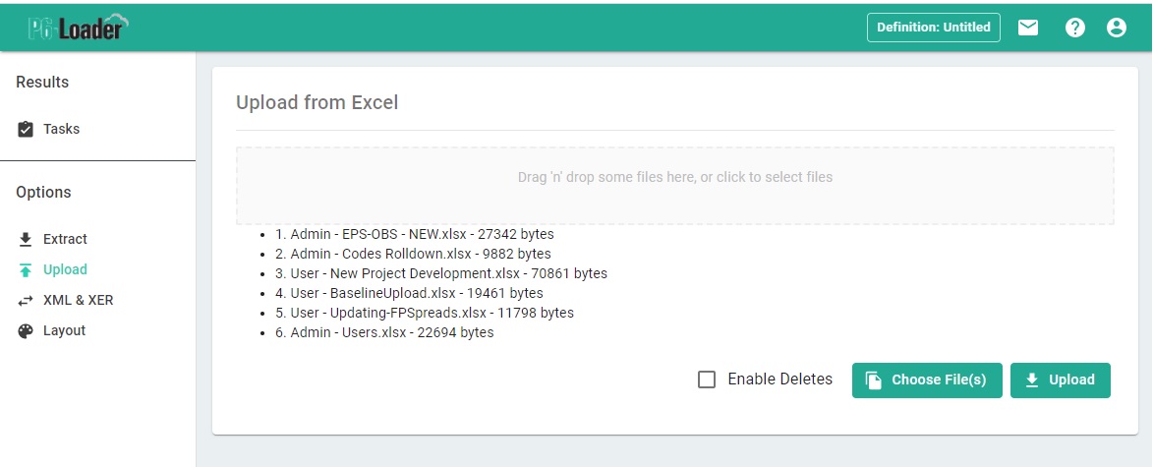
Task: Open the help question mark icon
Action: point(1075,28)
